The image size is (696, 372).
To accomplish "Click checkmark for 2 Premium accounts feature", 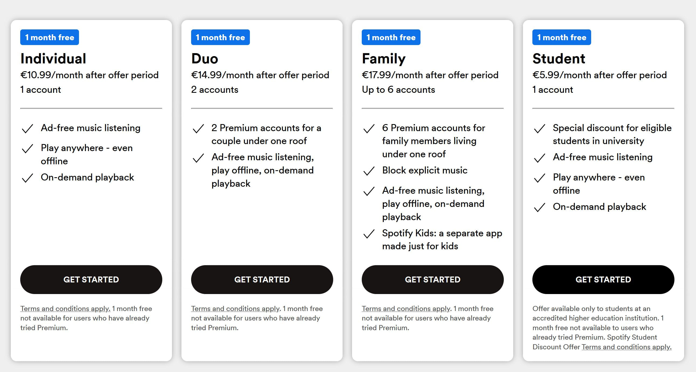I will pos(198,128).
